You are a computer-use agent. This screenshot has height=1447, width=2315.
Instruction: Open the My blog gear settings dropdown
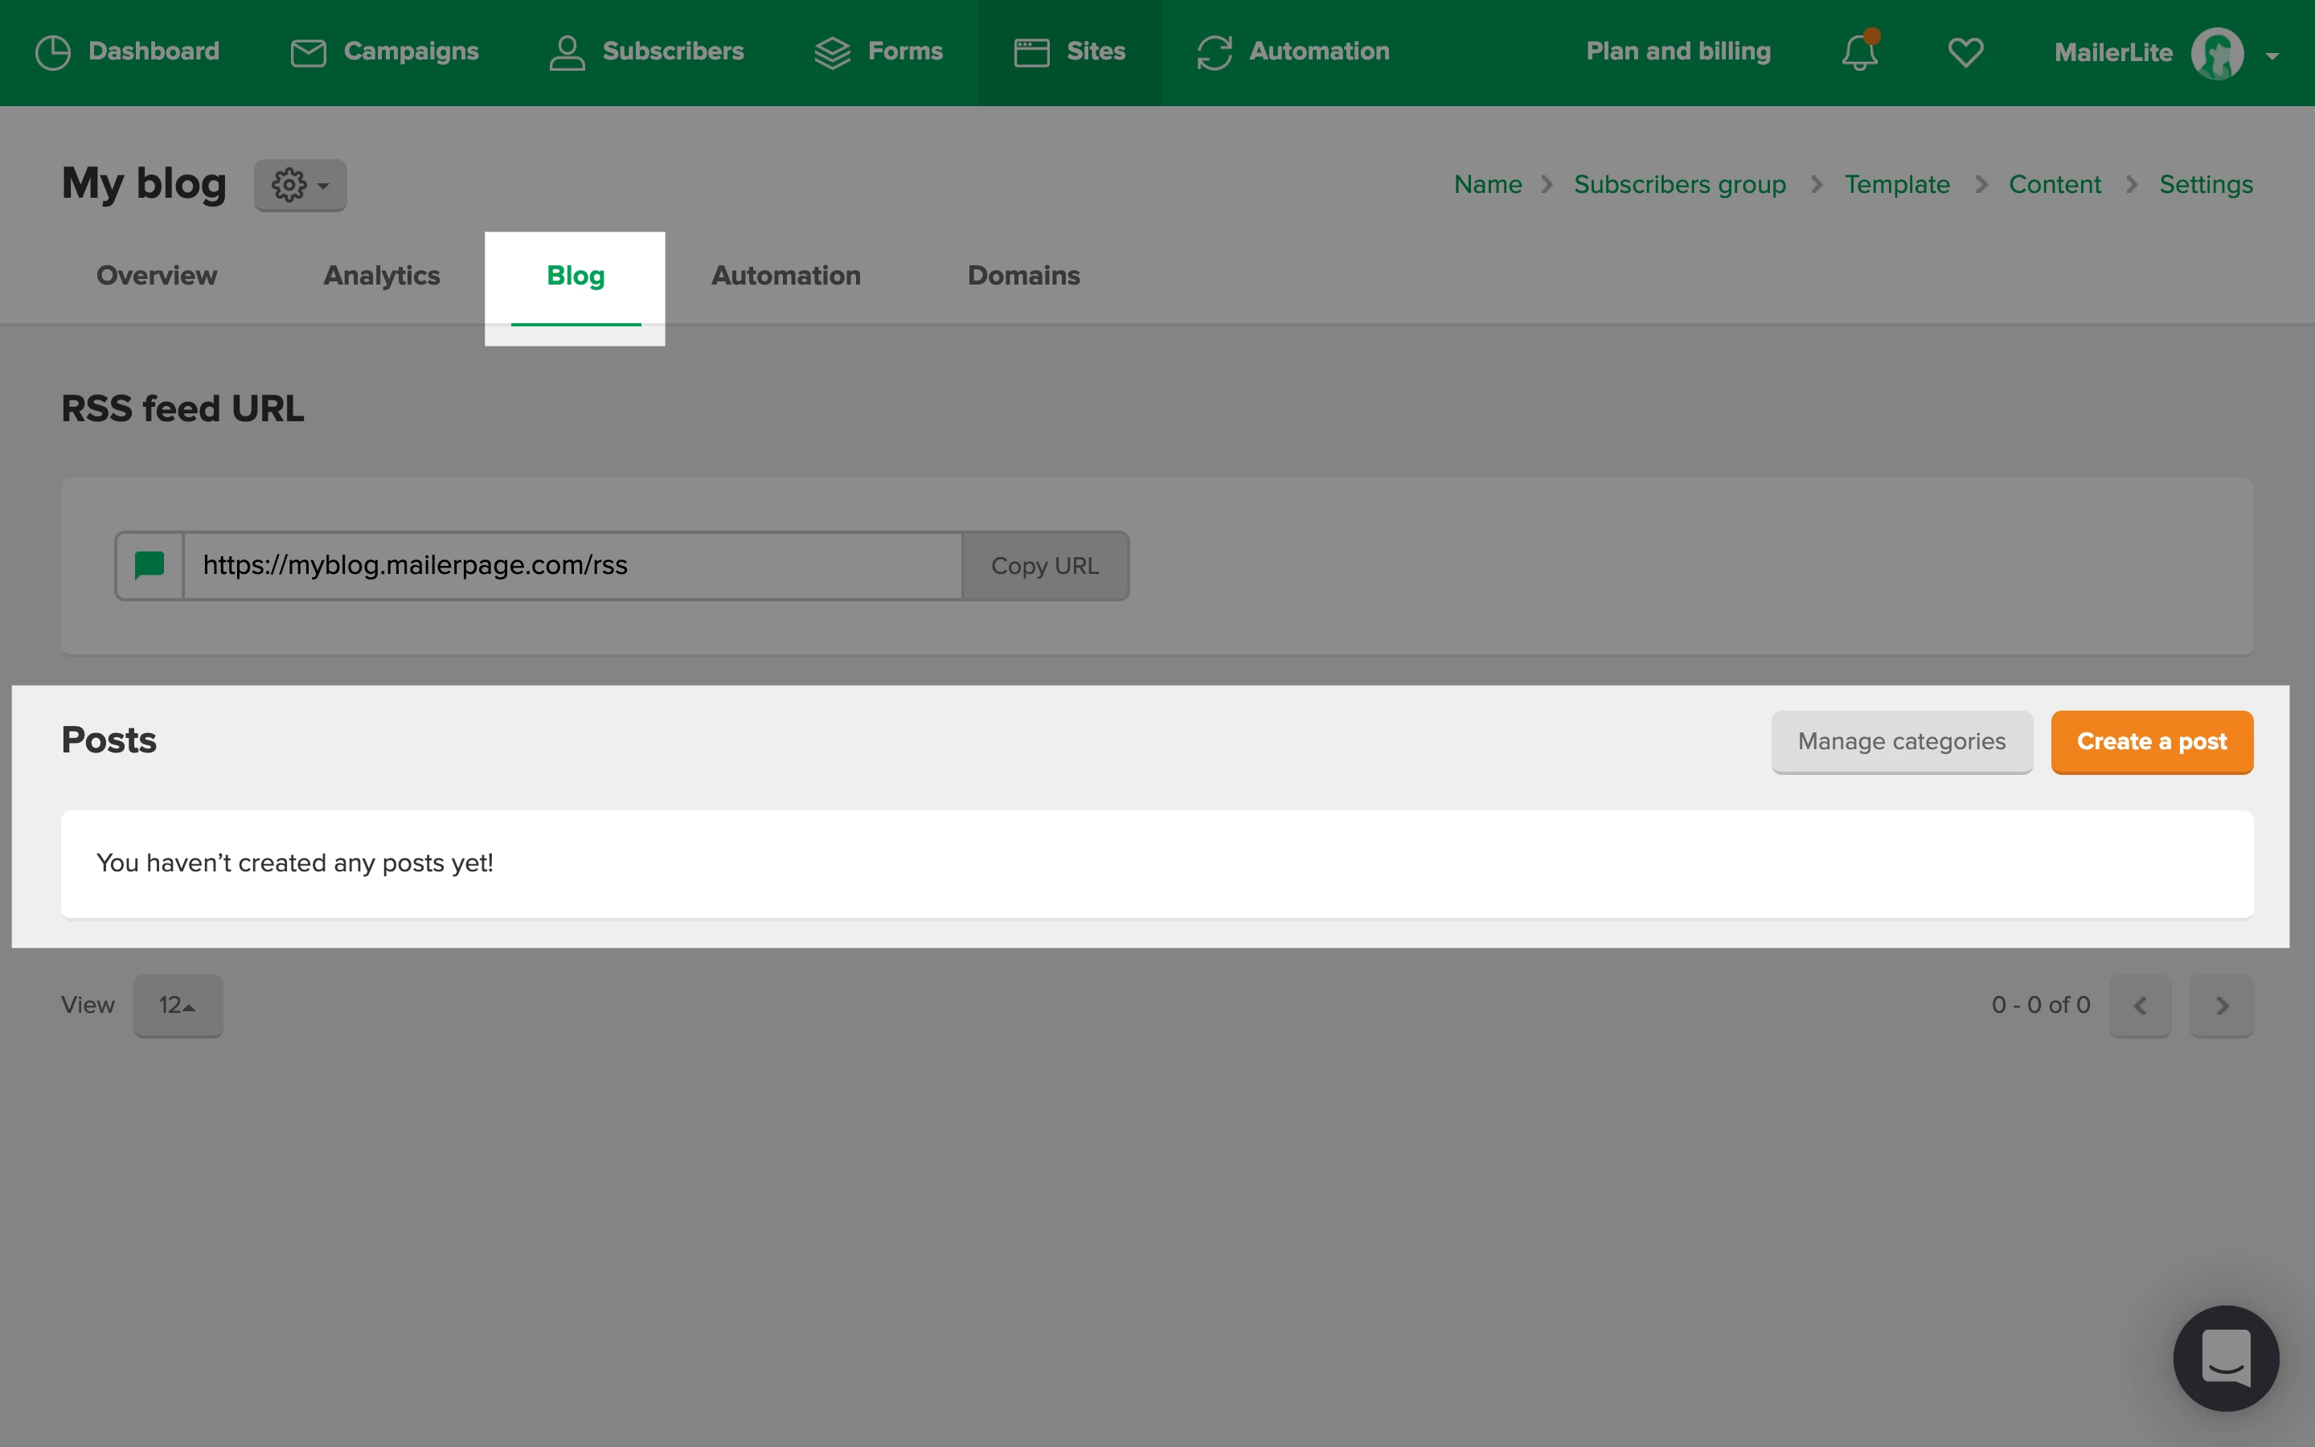click(x=299, y=185)
